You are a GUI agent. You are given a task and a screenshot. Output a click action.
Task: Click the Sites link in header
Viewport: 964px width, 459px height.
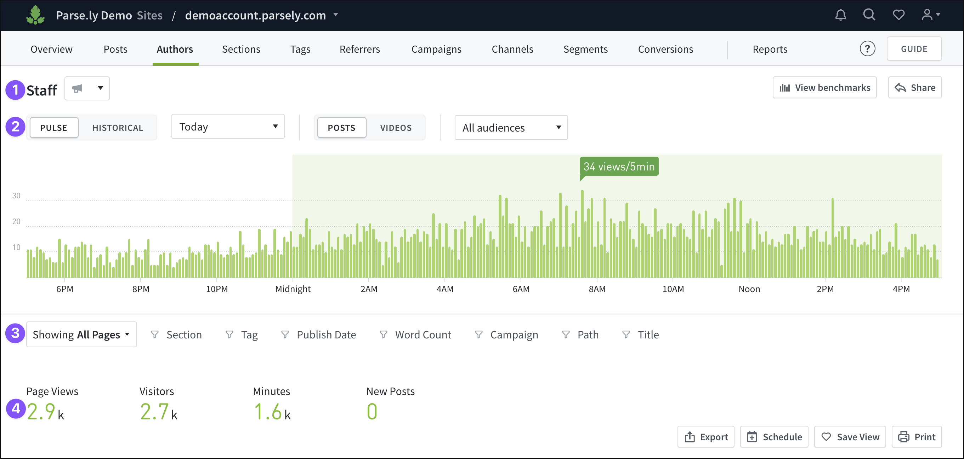point(150,15)
